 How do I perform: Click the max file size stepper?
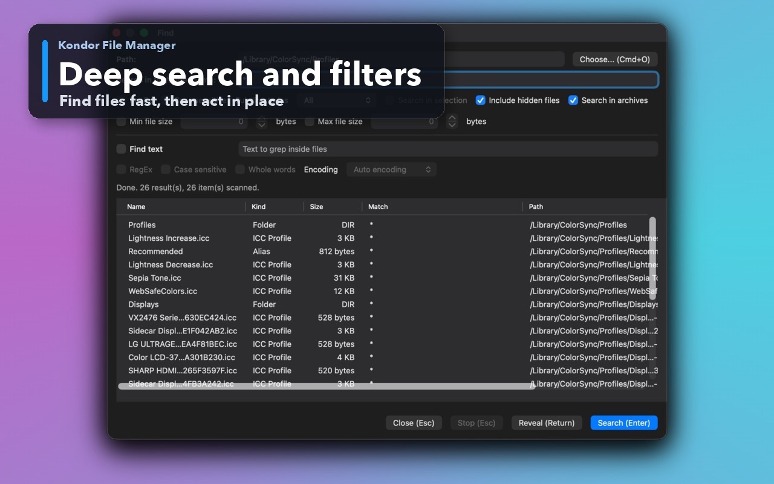tap(452, 122)
